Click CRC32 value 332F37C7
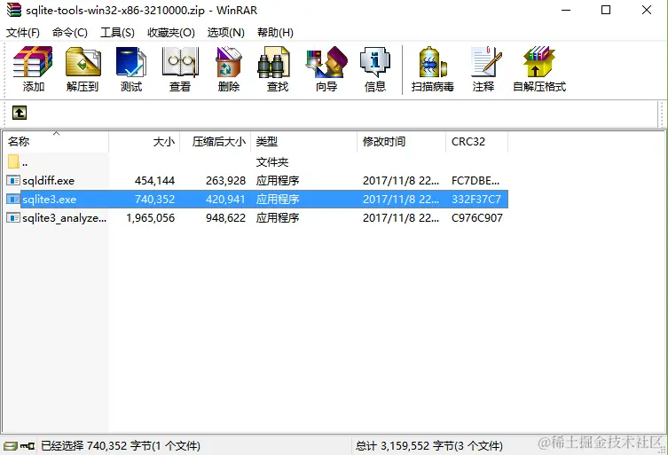The height and width of the screenshot is (455, 668). pyautogui.click(x=476, y=199)
